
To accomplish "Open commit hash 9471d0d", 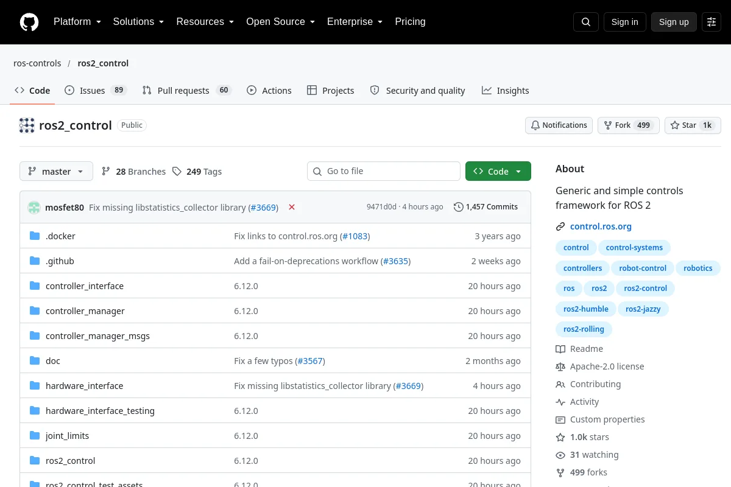I will [x=381, y=207].
